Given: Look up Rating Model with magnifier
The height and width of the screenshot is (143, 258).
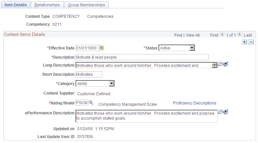Looking at the screenshot, I should 91,103.
